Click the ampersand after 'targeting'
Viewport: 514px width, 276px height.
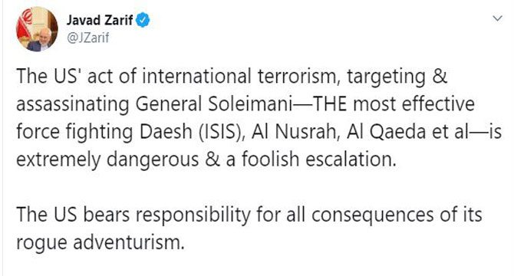[440, 77]
